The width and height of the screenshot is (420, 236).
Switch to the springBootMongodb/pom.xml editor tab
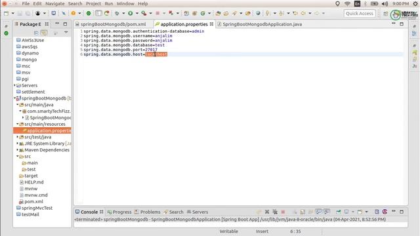(113, 24)
